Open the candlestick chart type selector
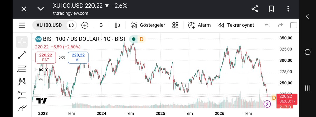This screenshot has height=117, width=316. tap(117, 25)
